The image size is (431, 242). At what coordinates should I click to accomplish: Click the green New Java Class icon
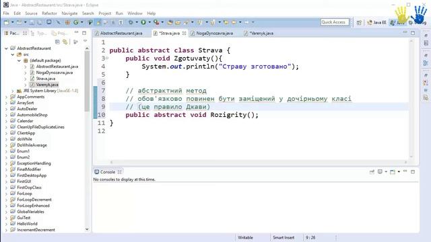(x=76, y=22)
